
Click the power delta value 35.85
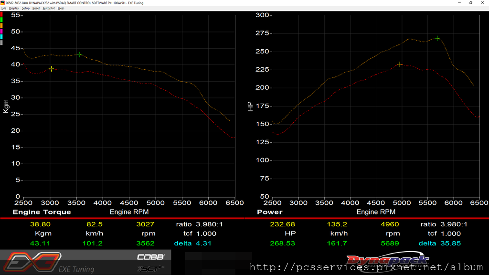pyautogui.click(x=450, y=243)
